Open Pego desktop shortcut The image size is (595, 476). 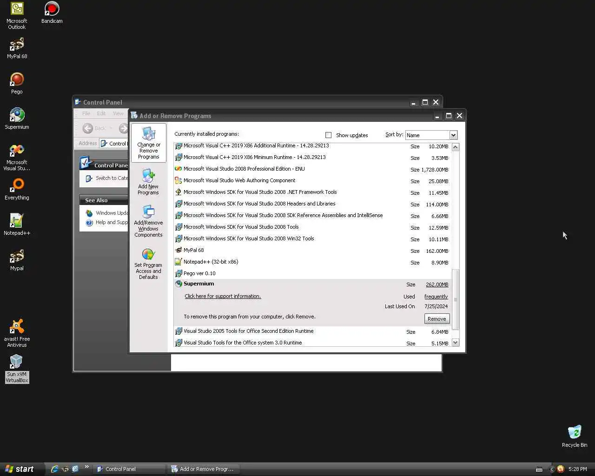point(17,83)
